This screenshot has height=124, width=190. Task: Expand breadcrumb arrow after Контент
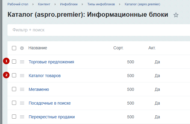point(55,4)
